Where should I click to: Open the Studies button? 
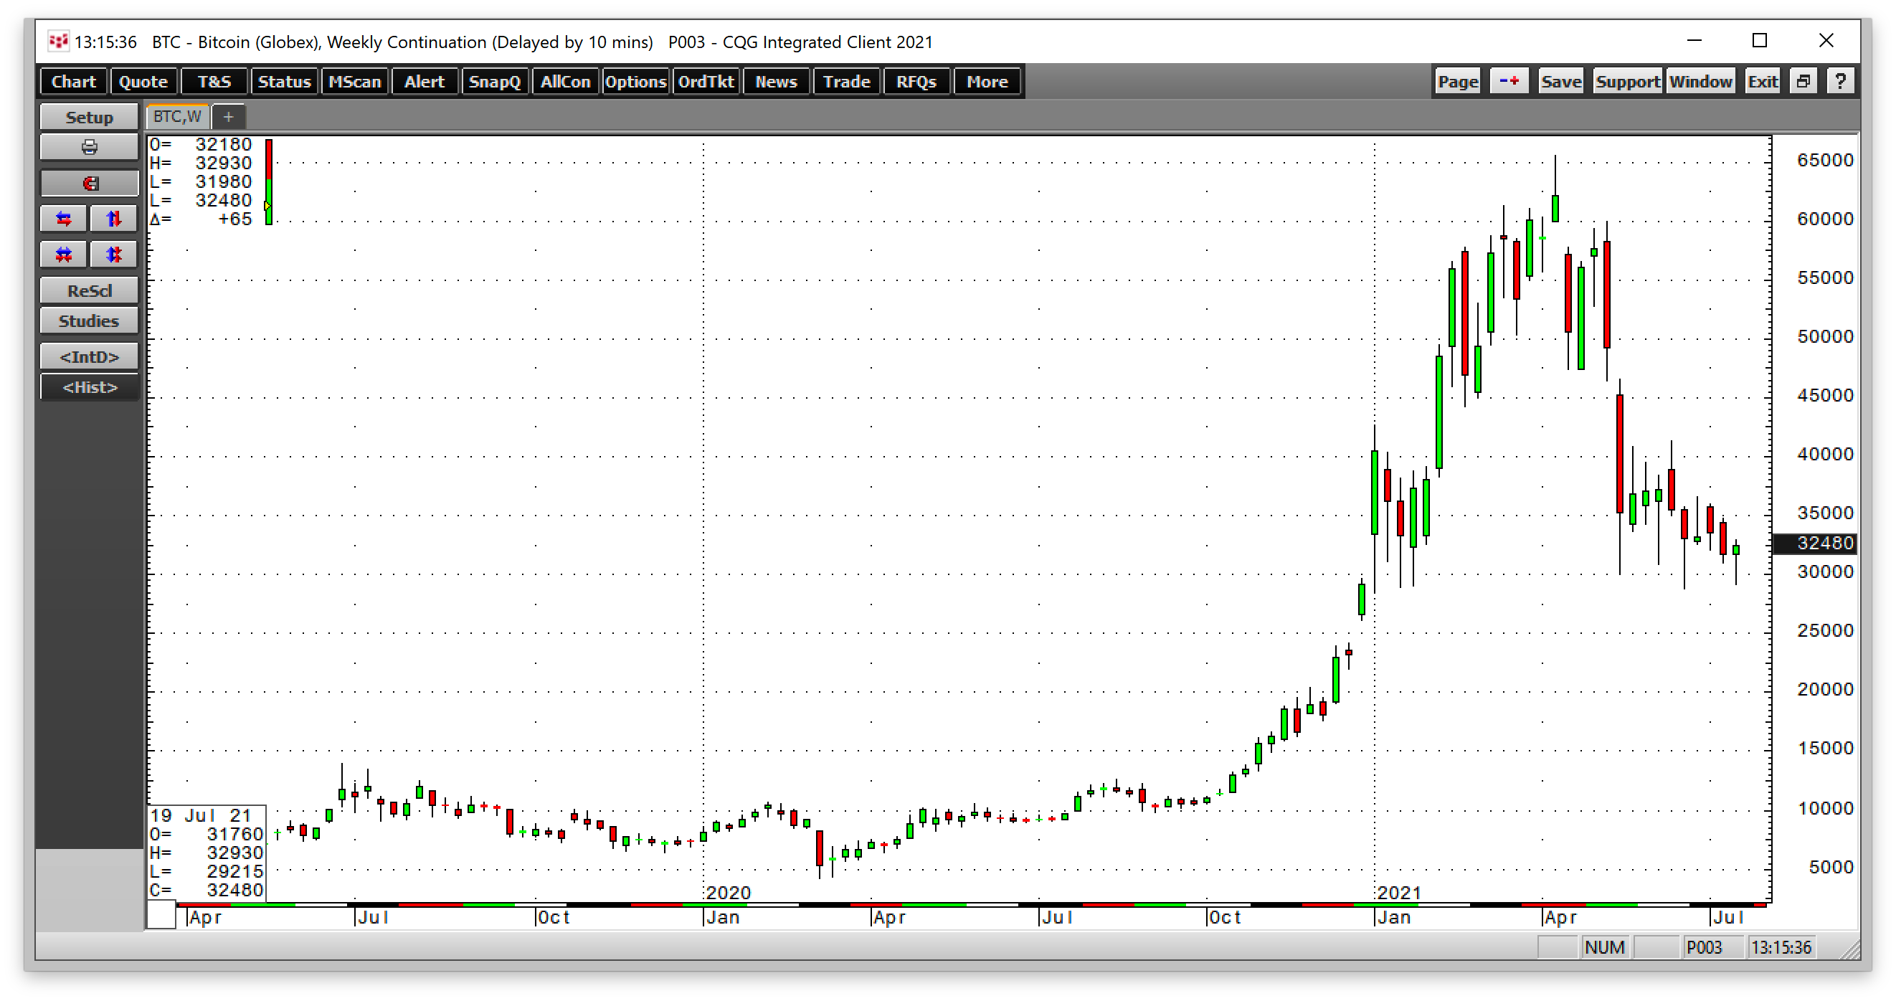point(89,321)
